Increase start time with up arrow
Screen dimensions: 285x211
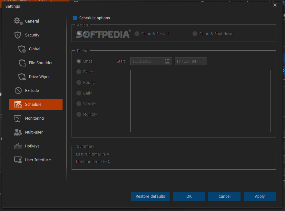(x=204, y=60)
